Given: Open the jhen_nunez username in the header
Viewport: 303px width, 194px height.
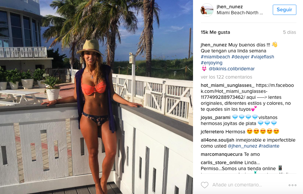Looking at the screenshot, I should [x=230, y=7].
